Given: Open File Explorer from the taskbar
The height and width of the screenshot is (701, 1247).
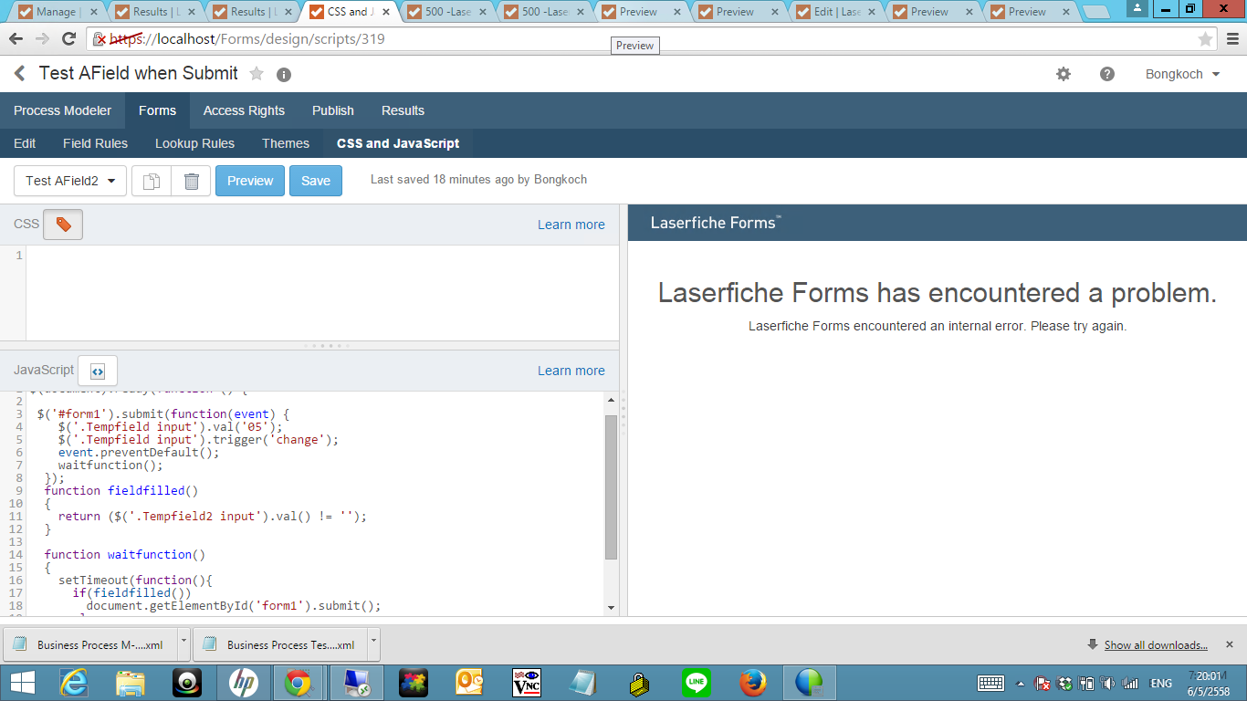Looking at the screenshot, I should click(131, 683).
